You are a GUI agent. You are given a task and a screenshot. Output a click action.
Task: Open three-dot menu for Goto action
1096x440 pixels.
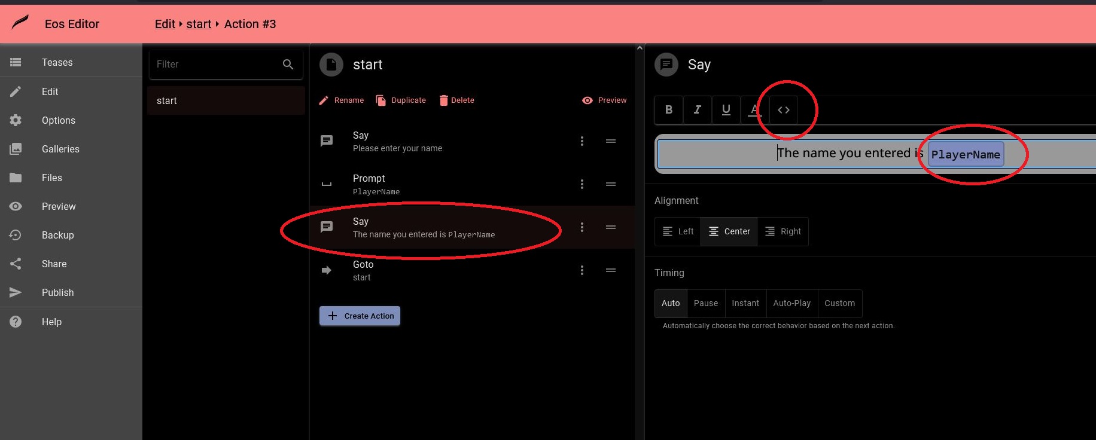click(582, 270)
